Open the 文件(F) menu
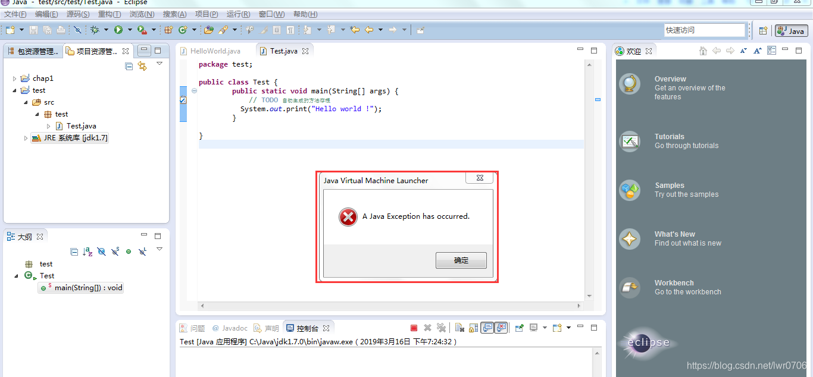The image size is (813, 377). (15, 14)
